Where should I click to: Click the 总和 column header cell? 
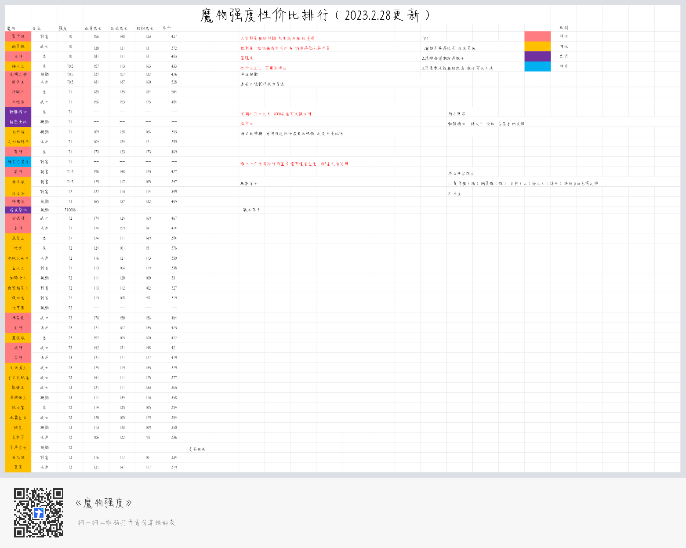click(x=174, y=28)
